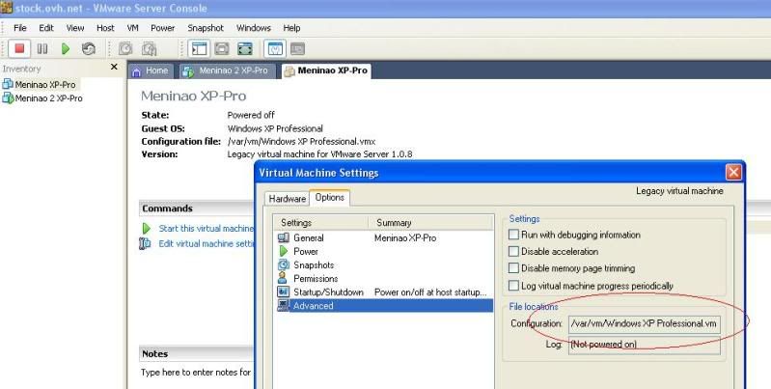Click Start this virtual machine link
The height and width of the screenshot is (389, 771).
(206, 228)
